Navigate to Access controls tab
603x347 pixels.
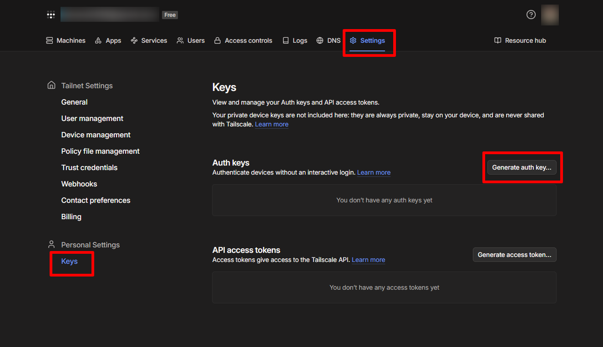pos(243,40)
